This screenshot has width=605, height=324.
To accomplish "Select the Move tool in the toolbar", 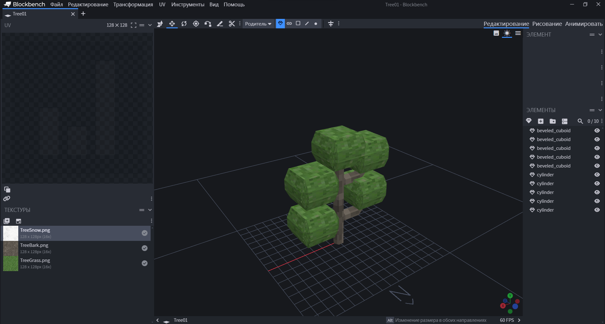I will (x=172, y=24).
